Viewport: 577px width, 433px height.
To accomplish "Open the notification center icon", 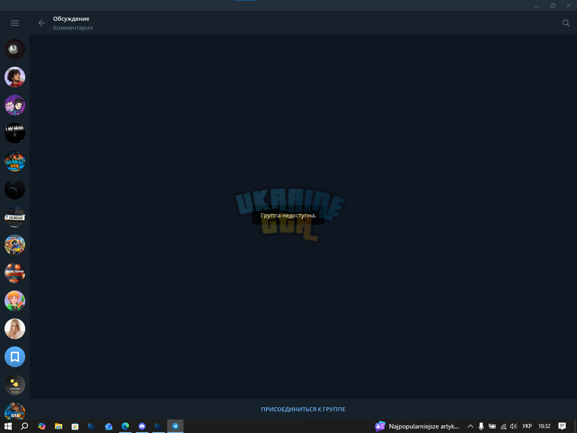I will pos(562,426).
